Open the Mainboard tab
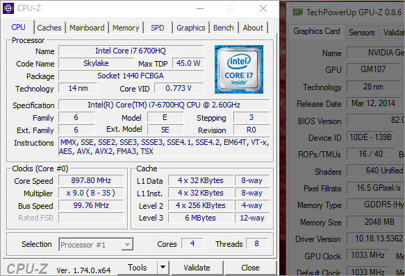405x276 pixels. (x=87, y=28)
